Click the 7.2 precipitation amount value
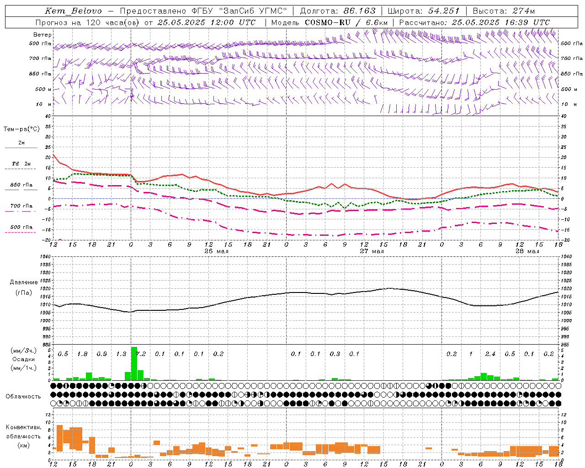The width and height of the screenshot is (585, 468). (x=141, y=354)
